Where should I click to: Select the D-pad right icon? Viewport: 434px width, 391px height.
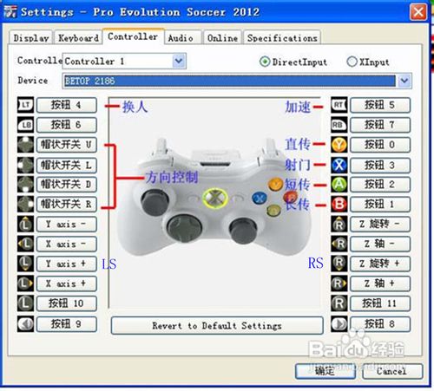[x=25, y=204]
